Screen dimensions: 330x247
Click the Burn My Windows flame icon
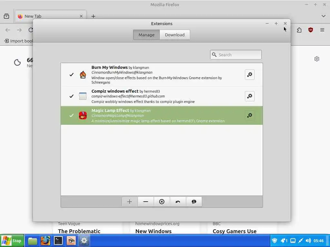[83, 75]
